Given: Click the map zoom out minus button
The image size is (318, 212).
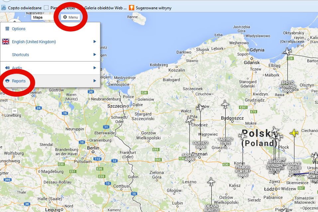Looking at the screenshot, I should pyautogui.click(x=14, y=111).
